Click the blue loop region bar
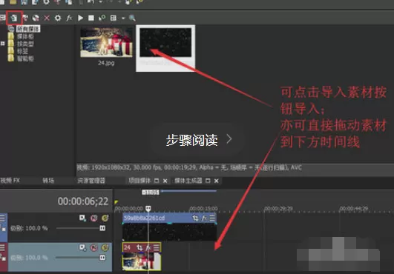Viewport: 394px width, 274px height. coord(188,191)
